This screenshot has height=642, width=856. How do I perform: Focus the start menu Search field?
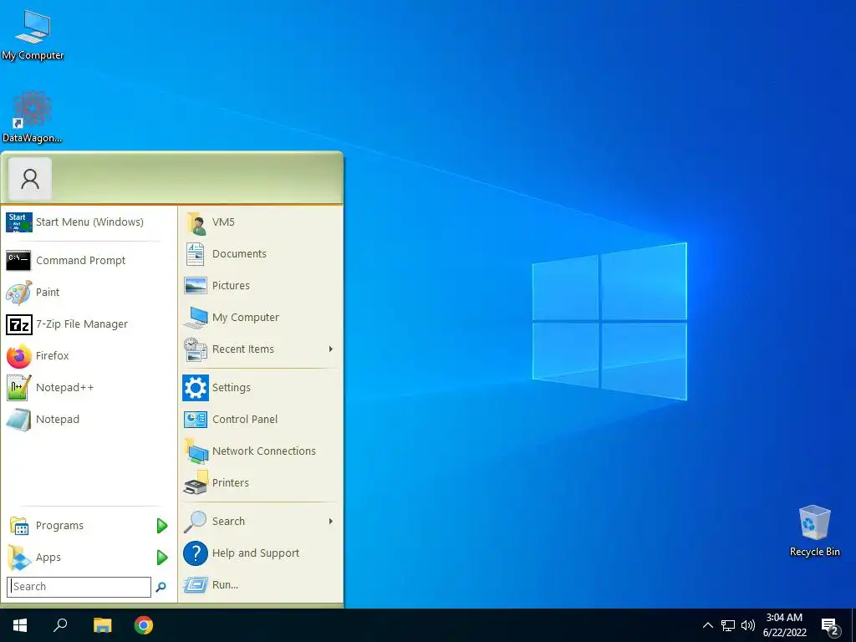tap(79, 587)
